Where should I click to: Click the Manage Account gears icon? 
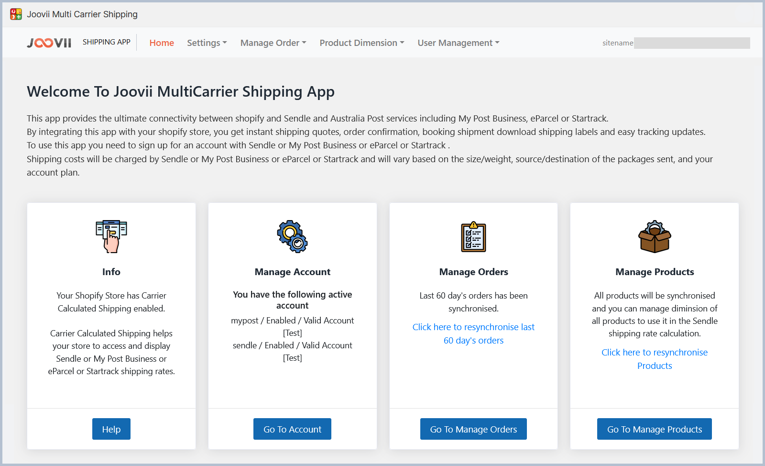292,236
